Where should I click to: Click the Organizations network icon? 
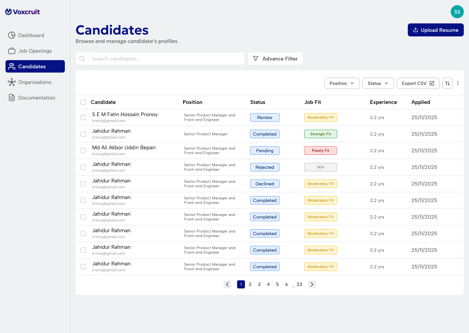click(x=12, y=82)
